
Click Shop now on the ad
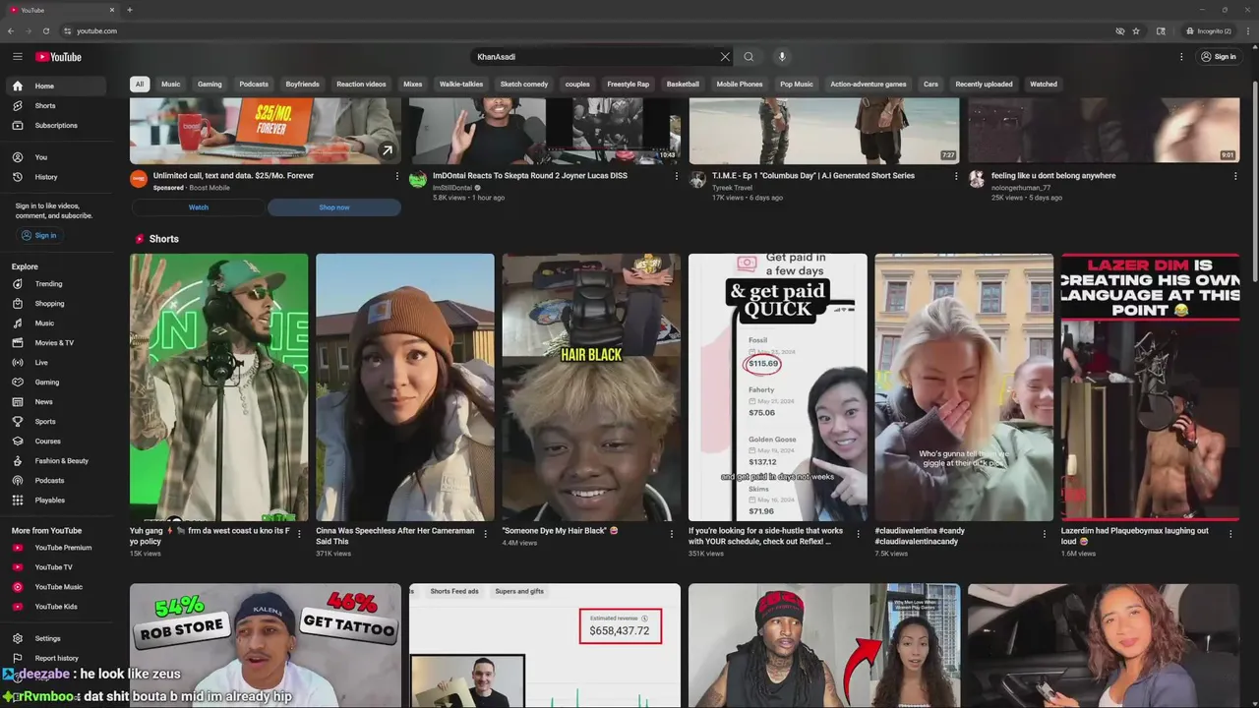pos(334,207)
